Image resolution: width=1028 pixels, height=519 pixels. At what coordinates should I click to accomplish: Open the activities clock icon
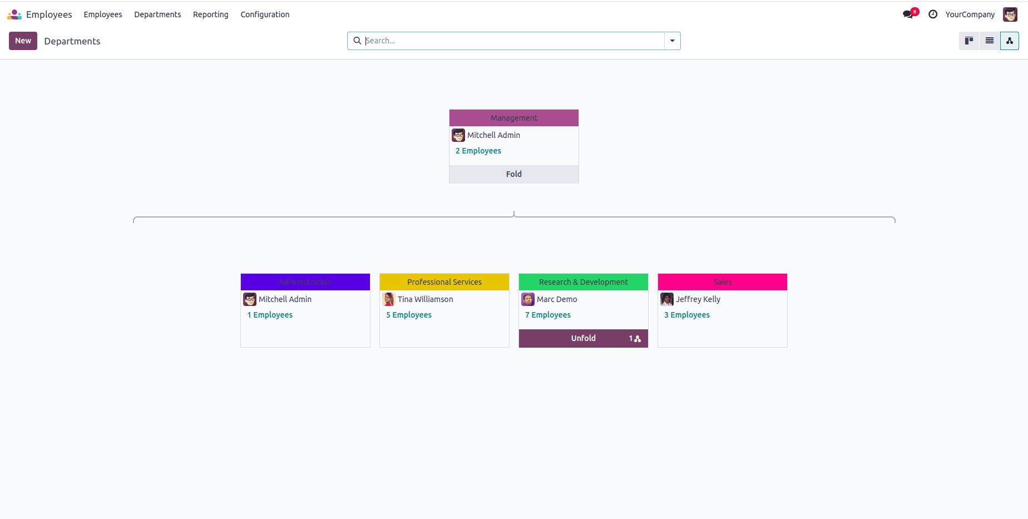coord(933,14)
